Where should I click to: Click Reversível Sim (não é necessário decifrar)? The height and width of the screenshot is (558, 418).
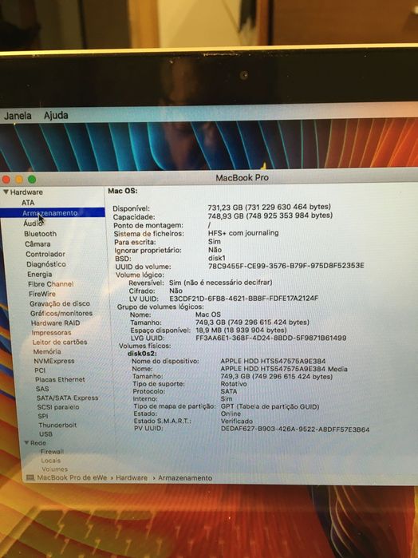[x=221, y=283]
